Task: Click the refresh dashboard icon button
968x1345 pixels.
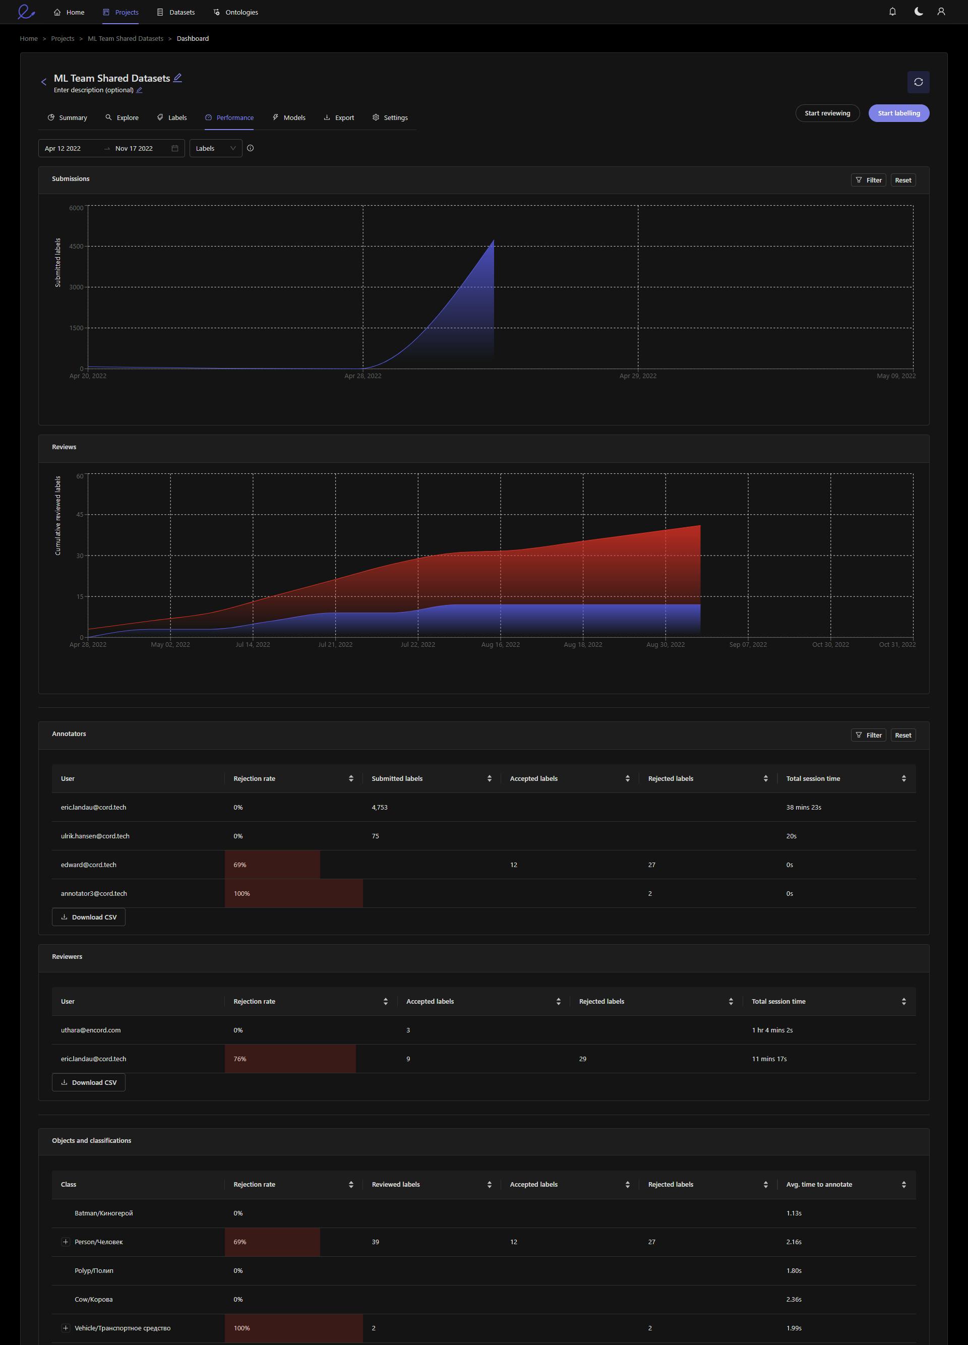Action: click(918, 82)
